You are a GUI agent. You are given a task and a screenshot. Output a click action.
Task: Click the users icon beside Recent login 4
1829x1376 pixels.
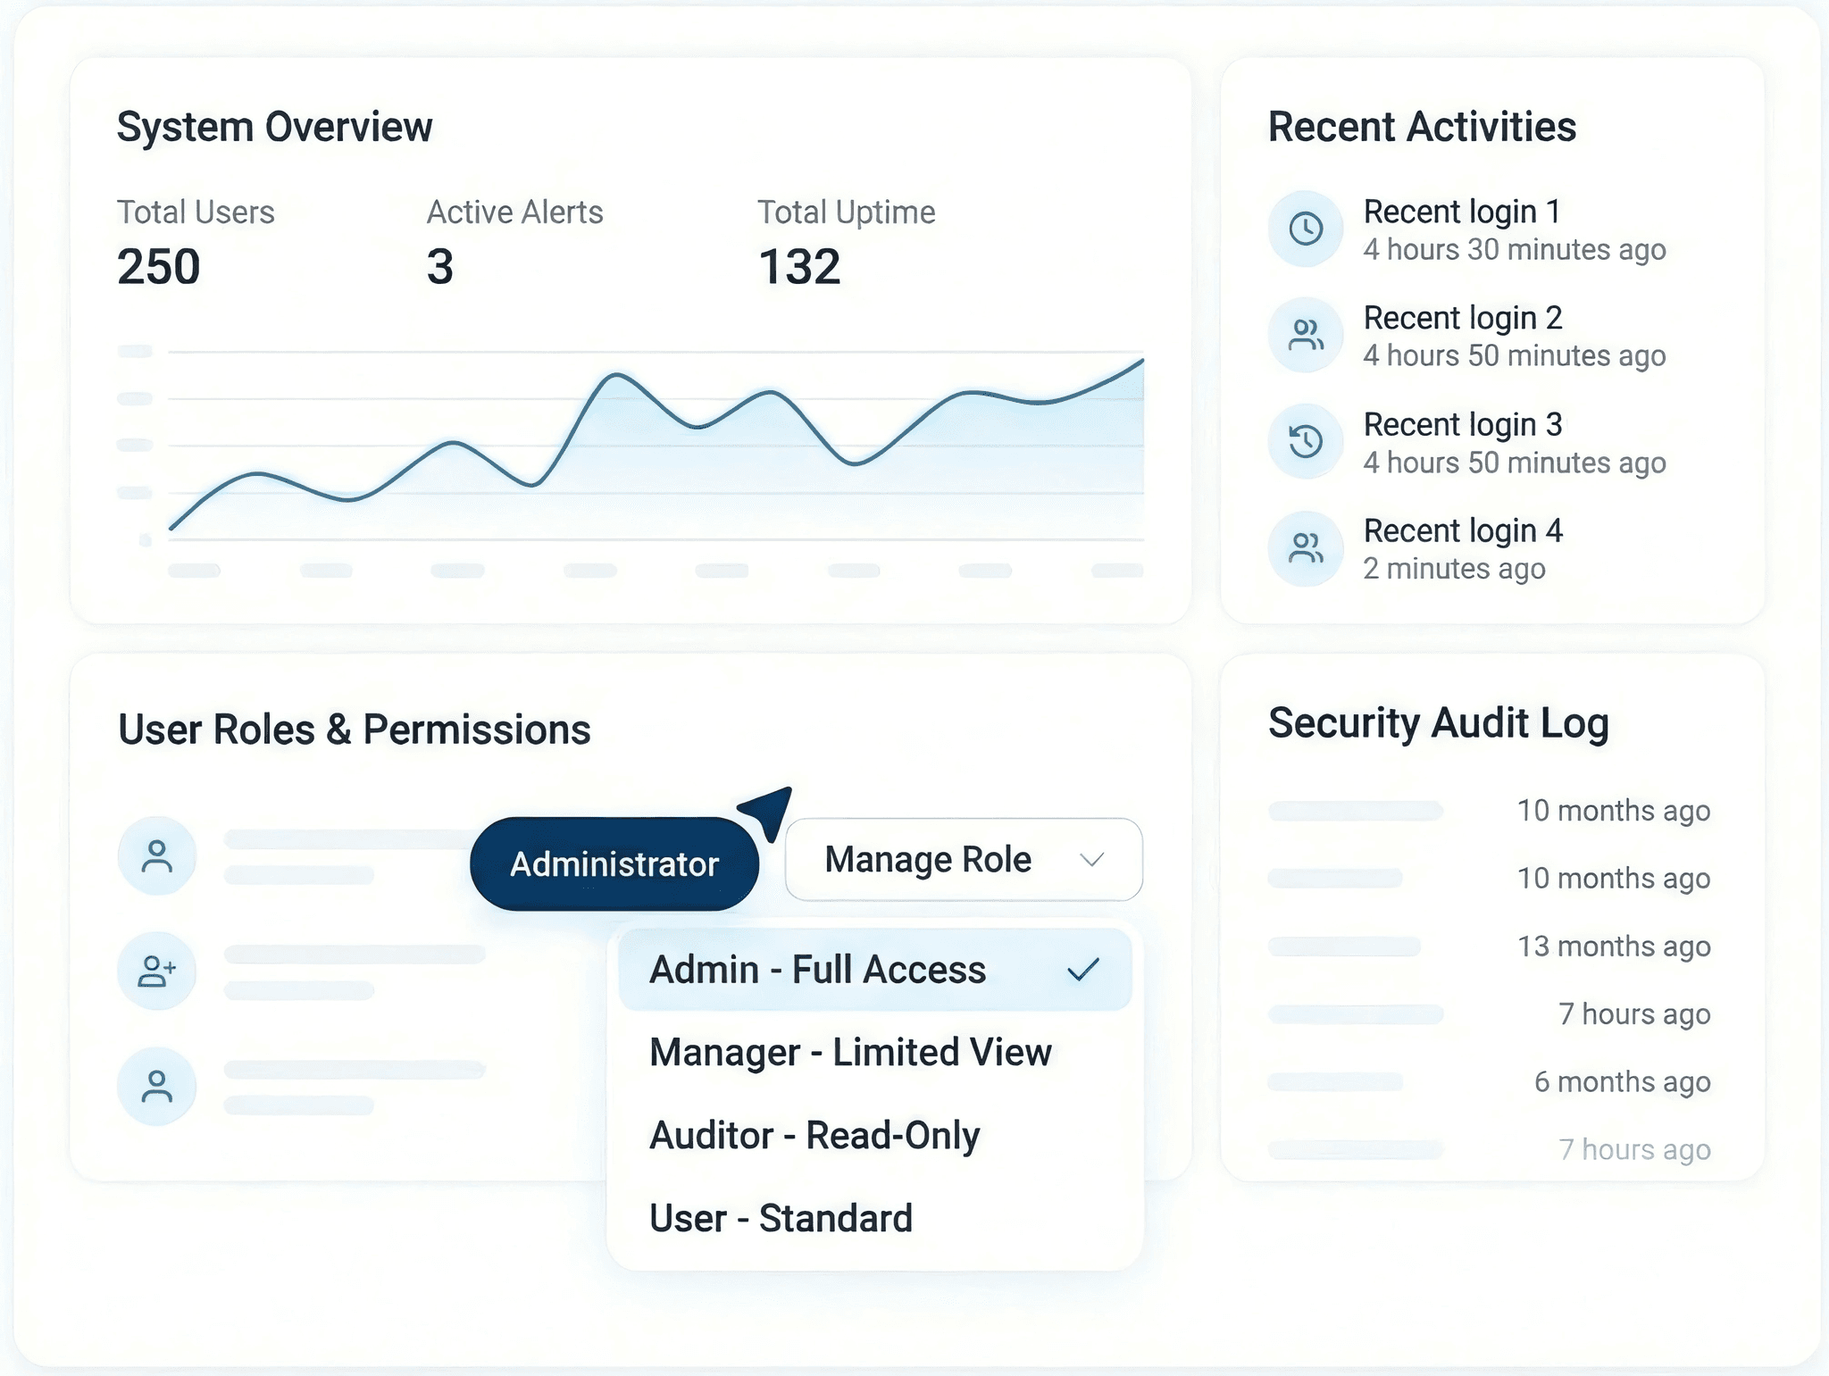pos(1306,547)
